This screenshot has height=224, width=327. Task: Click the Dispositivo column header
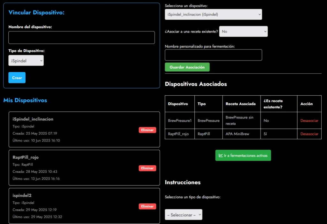coord(178,104)
